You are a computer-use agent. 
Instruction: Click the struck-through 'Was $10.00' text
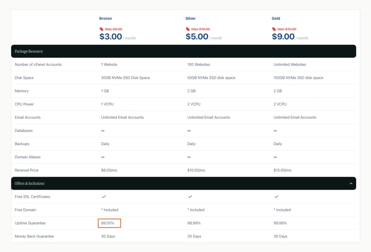[x=201, y=29]
